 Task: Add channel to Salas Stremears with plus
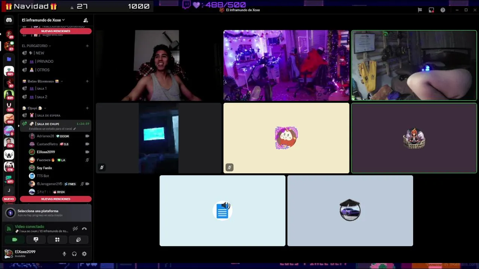point(87,81)
